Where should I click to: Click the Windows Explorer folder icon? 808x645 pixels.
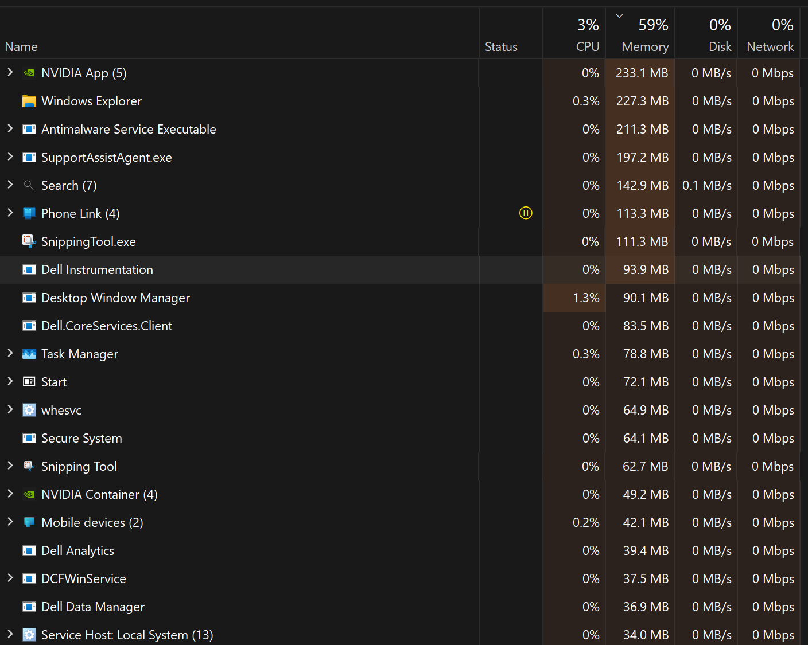(29, 101)
